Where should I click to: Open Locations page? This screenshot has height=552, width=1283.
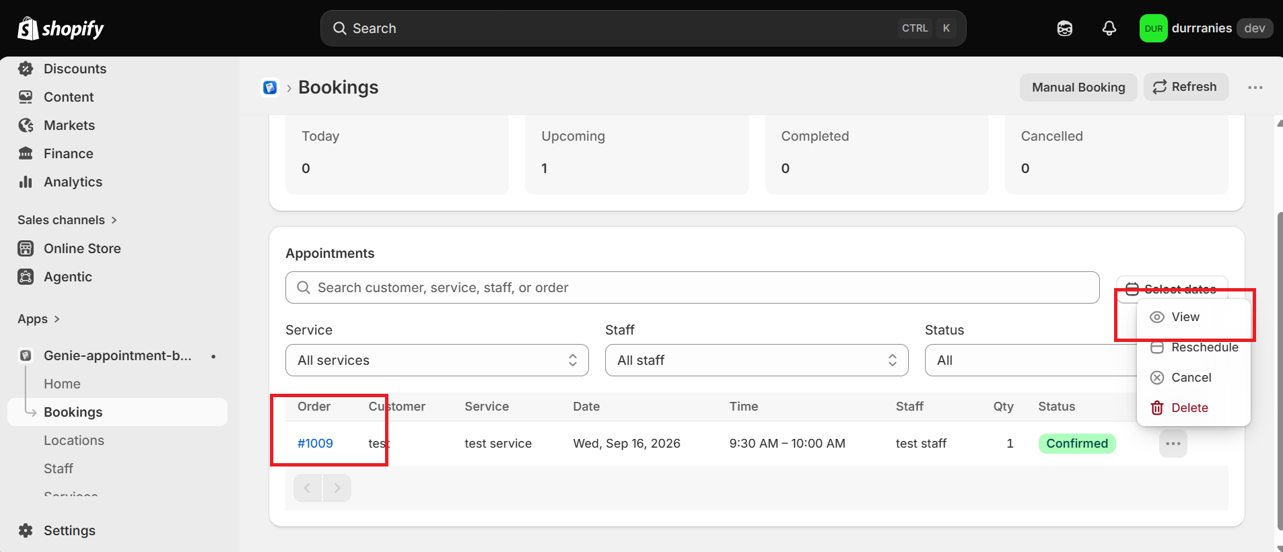coord(74,440)
